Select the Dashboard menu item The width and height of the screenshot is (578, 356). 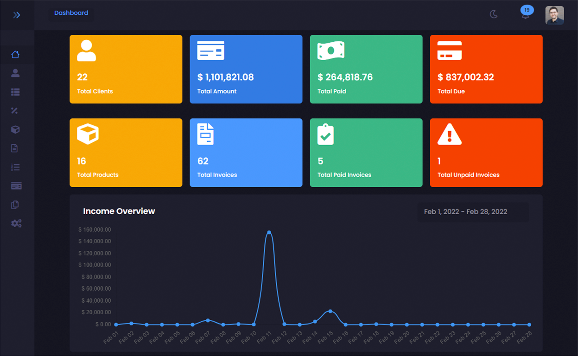pos(71,13)
